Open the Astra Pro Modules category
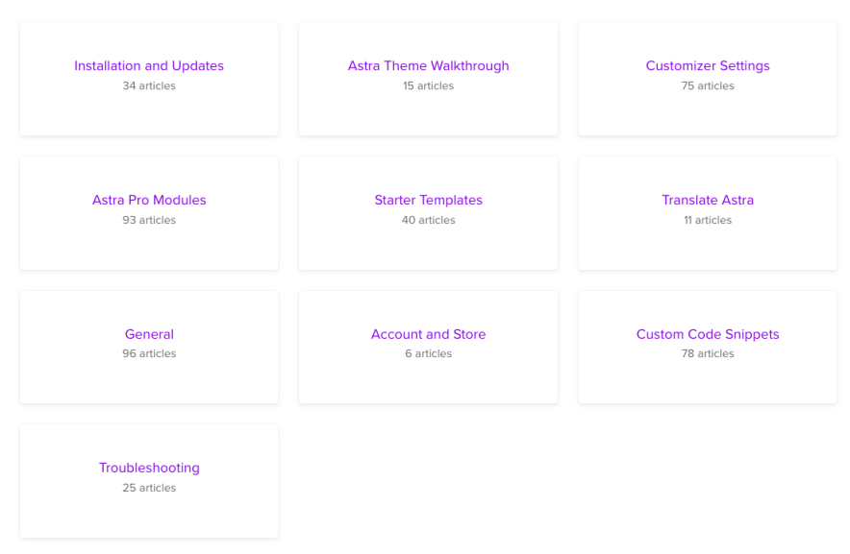Screen dimensions: 850x554 click(149, 200)
